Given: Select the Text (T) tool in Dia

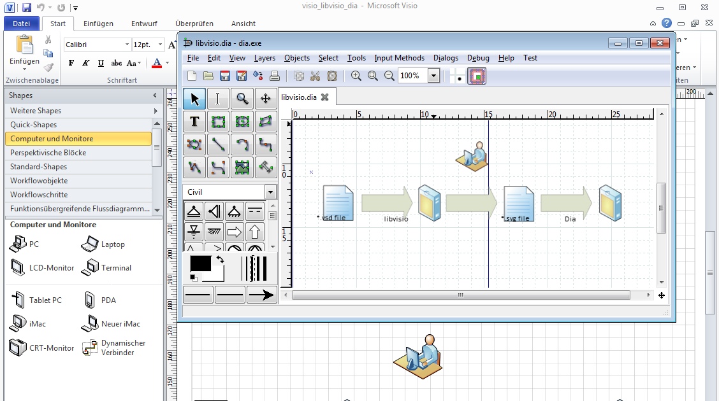Looking at the screenshot, I should [x=194, y=122].
